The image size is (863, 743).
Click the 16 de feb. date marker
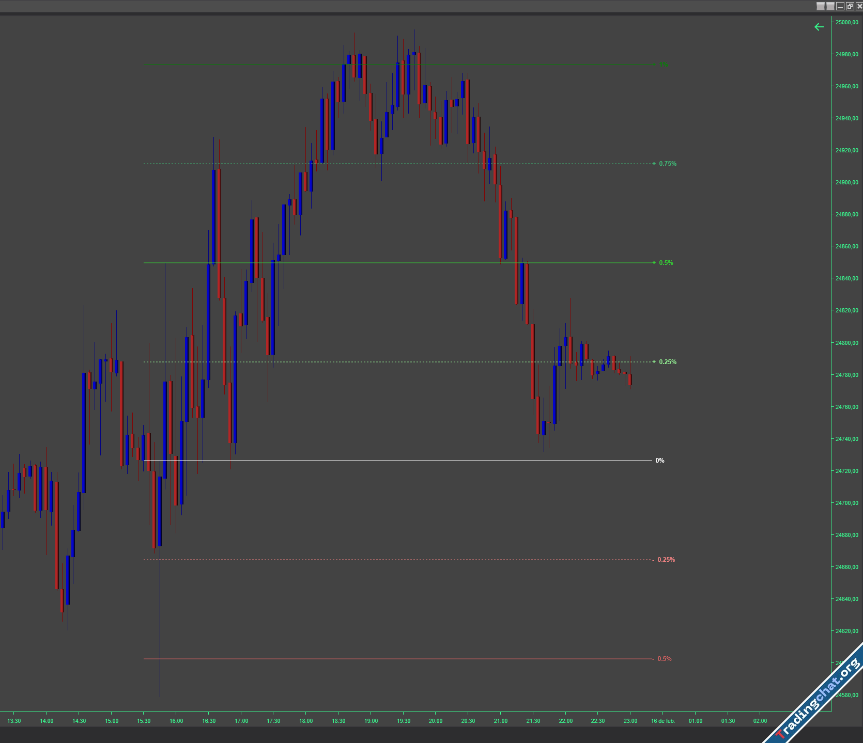(x=662, y=721)
